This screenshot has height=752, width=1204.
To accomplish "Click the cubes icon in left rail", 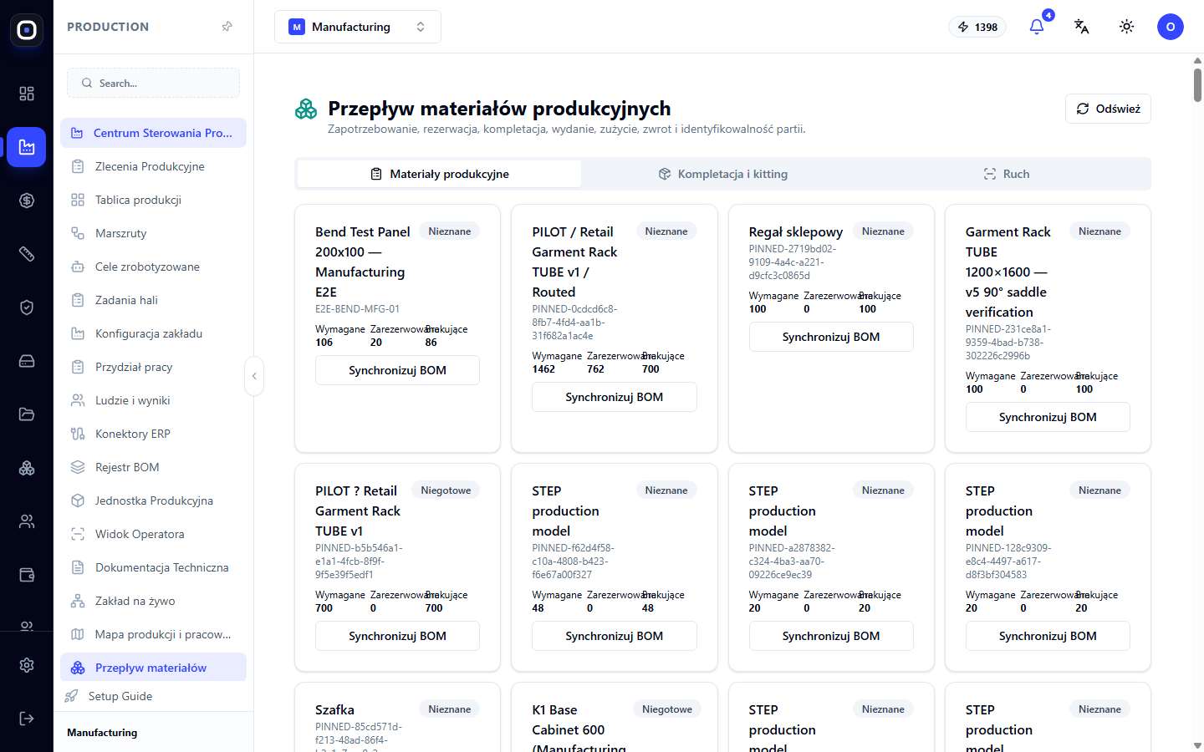I will (x=27, y=468).
